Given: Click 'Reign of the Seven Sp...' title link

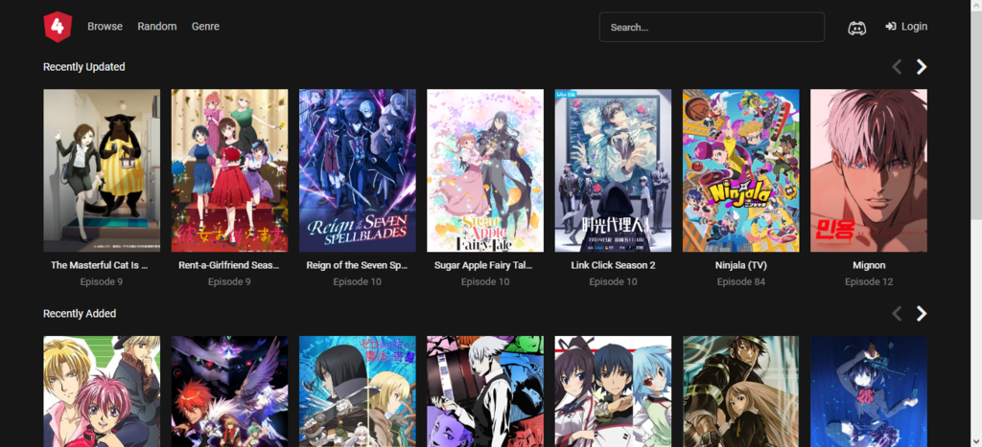Looking at the screenshot, I should (x=357, y=265).
